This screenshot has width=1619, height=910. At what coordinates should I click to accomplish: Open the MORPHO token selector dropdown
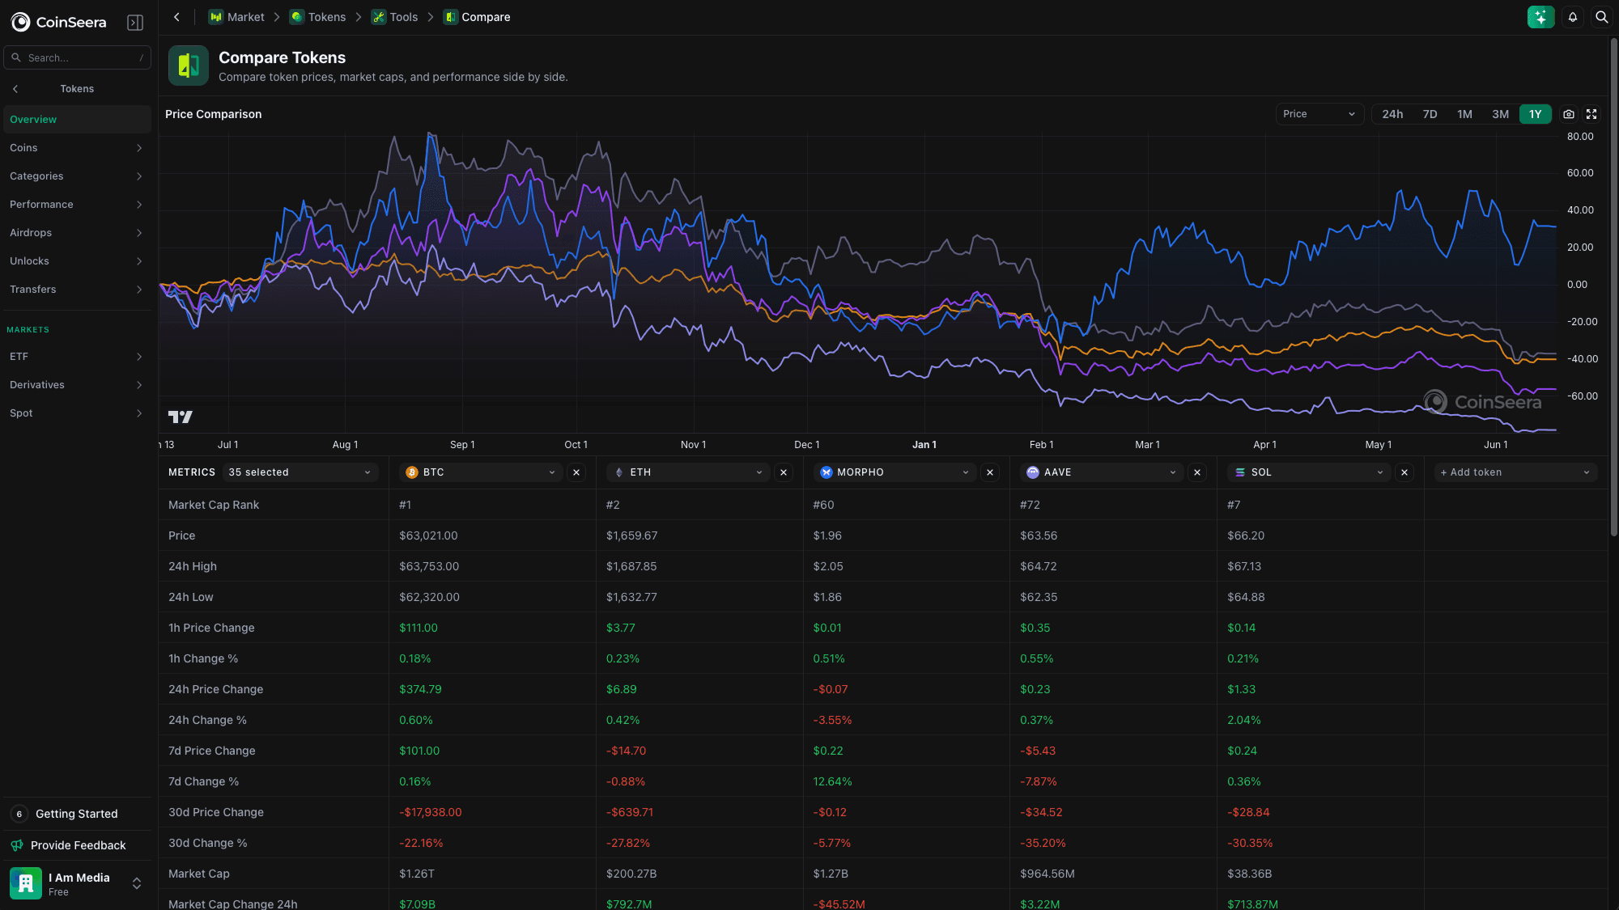point(894,472)
